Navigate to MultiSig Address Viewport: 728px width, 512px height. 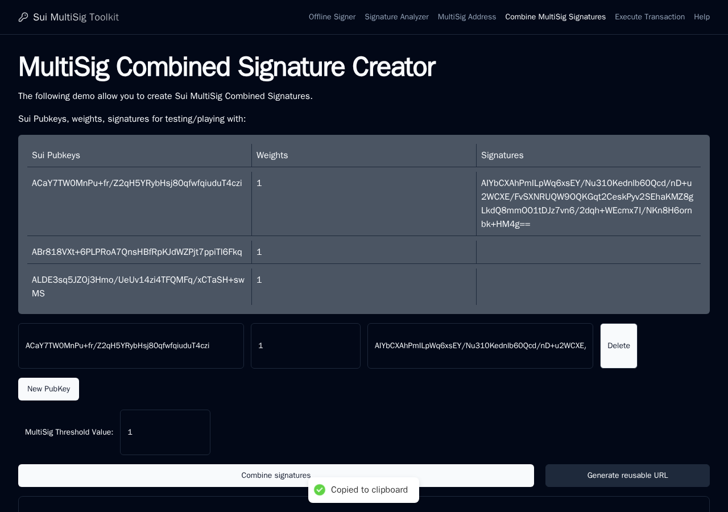click(467, 17)
